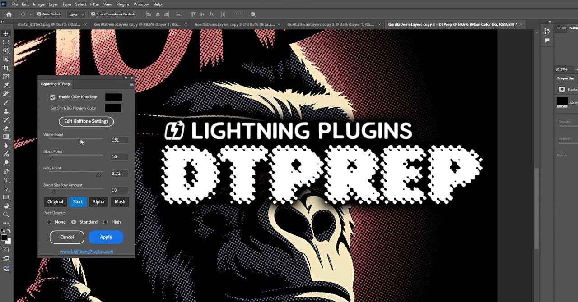The width and height of the screenshot is (578, 302).
Task: Uncheck Enable Color Knockout checkbox
Action: click(x=53, y=97)
